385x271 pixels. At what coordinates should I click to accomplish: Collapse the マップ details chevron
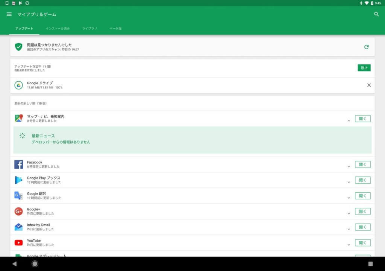click(349, 120)
